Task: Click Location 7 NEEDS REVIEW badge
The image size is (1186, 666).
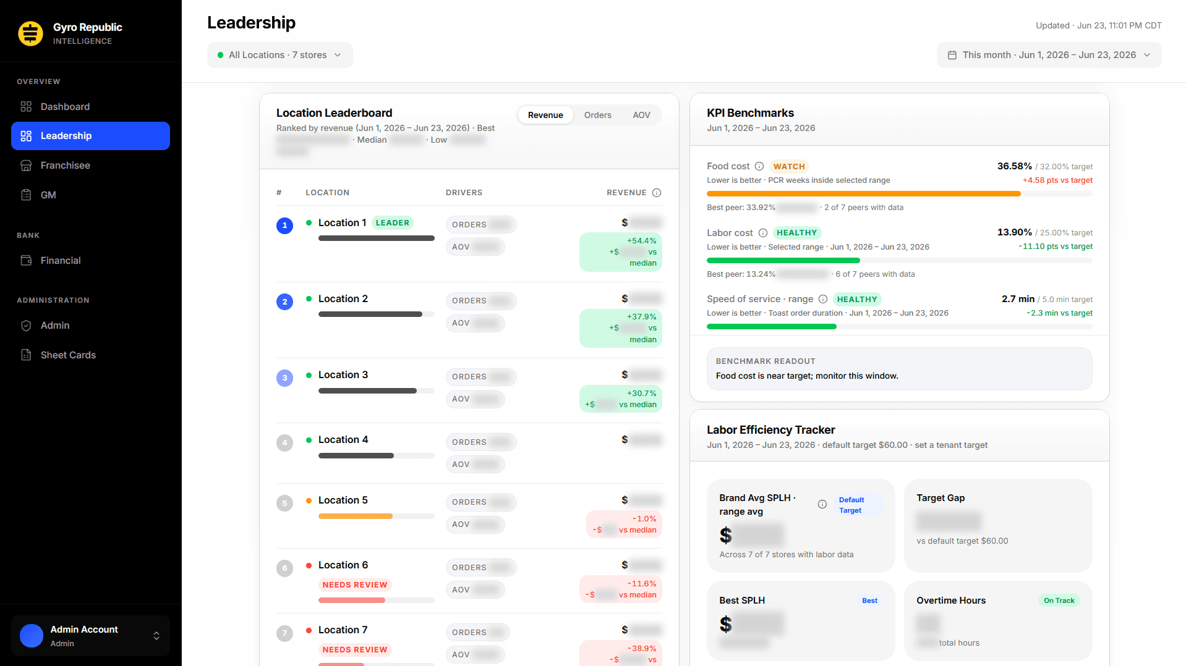Action: pos(355,650)
